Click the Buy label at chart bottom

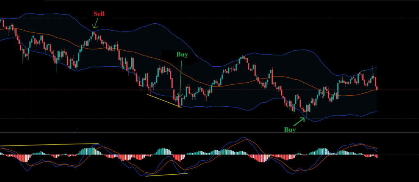(x=290, y=130)
